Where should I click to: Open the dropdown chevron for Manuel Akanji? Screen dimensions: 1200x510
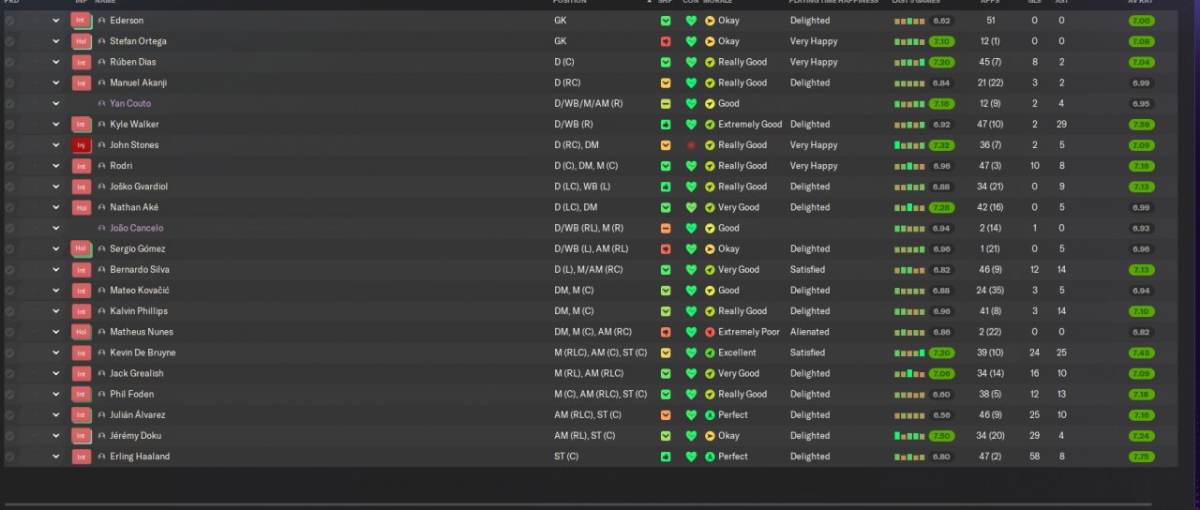tap(55, 82)
